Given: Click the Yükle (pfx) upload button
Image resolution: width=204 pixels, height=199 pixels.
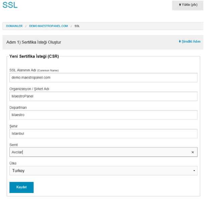Looking at the screenshot, I should tap(188, 5).
